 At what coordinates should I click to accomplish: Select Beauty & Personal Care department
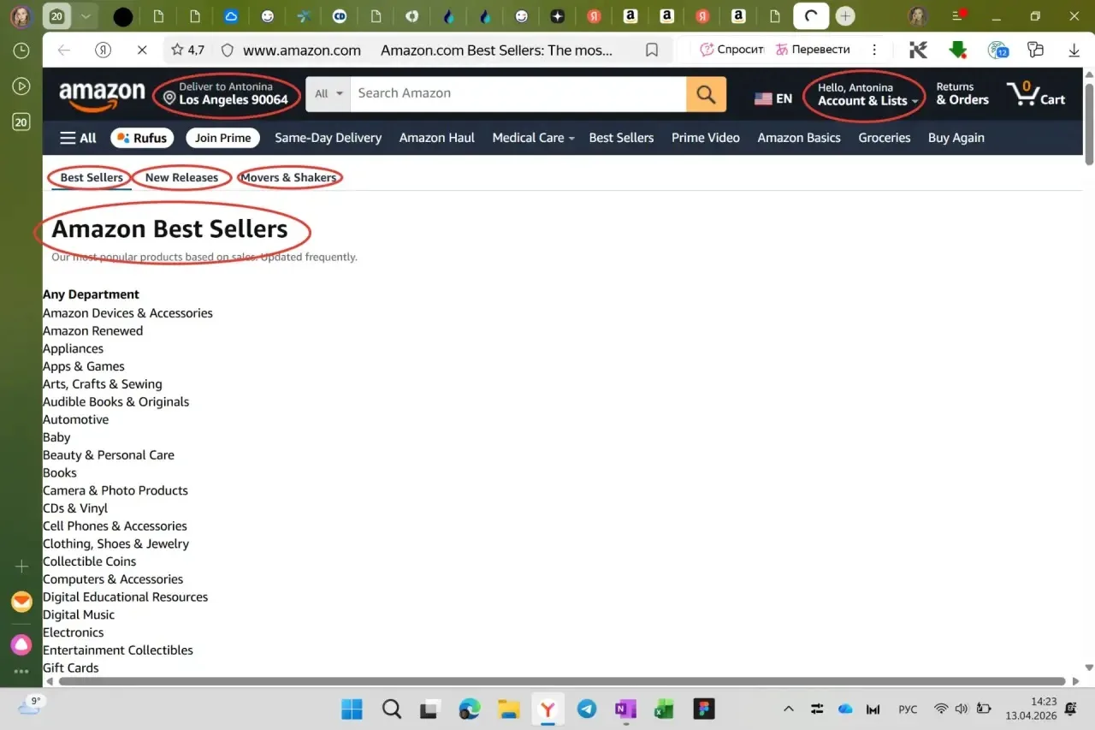coord(109,455)
